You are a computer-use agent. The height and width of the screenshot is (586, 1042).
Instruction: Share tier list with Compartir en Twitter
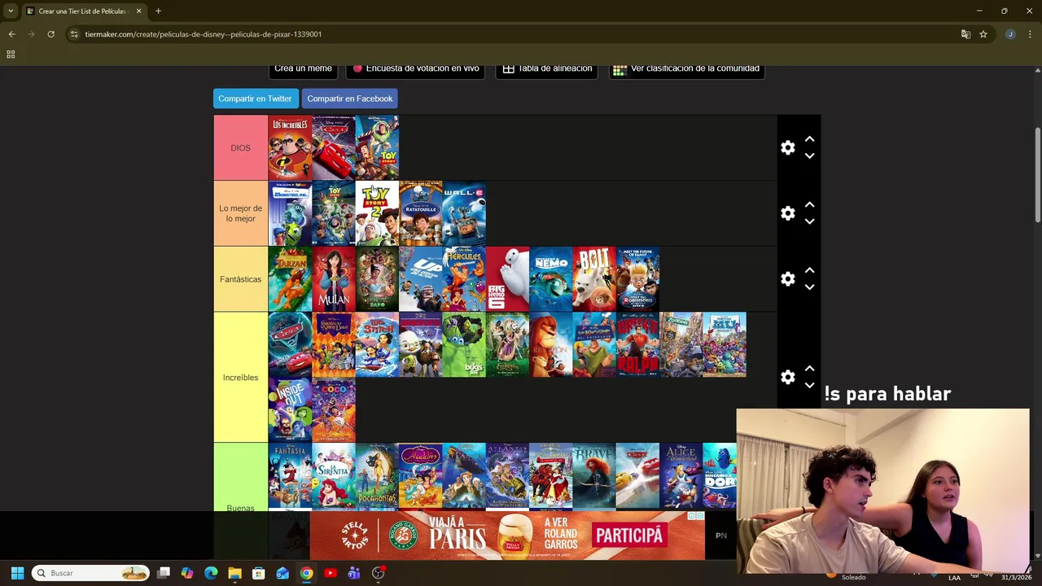[x=255, y=98]
